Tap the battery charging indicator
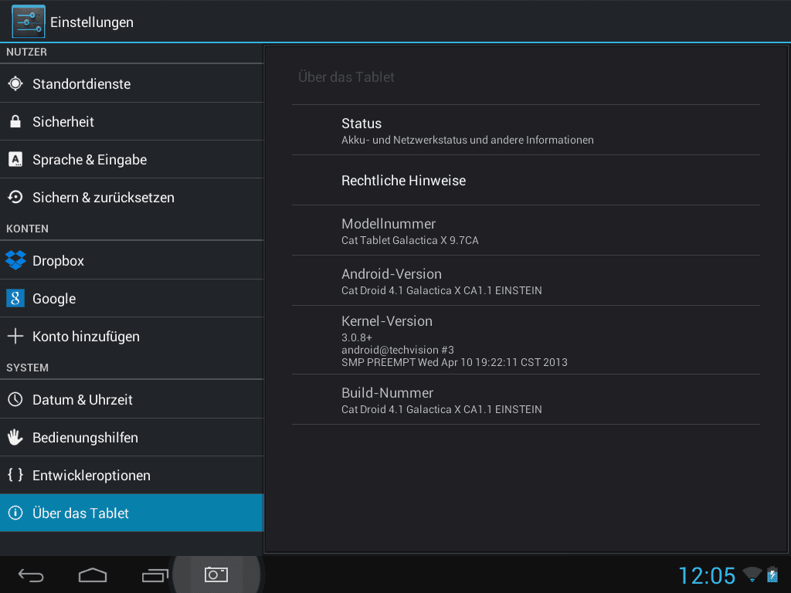This screenshot has width=791, height=593. tap(772, 574)
